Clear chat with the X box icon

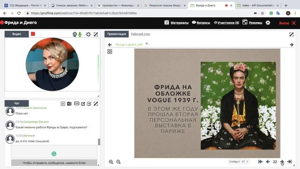click(x=63, y=104)
